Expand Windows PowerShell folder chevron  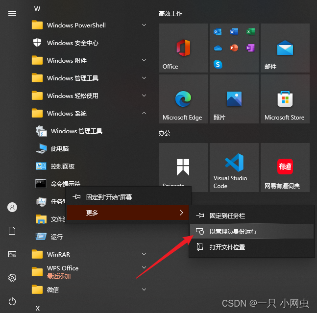pos(144,25)
